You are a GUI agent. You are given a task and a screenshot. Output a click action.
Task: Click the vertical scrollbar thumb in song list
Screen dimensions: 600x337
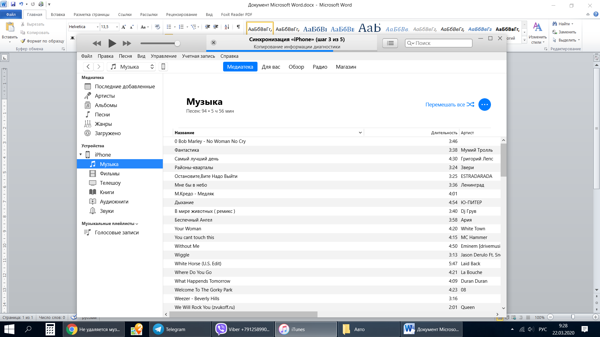[503, 160]
